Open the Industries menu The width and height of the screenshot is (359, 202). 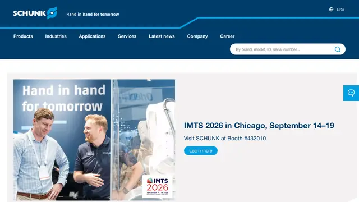click(x=56, y=36)
